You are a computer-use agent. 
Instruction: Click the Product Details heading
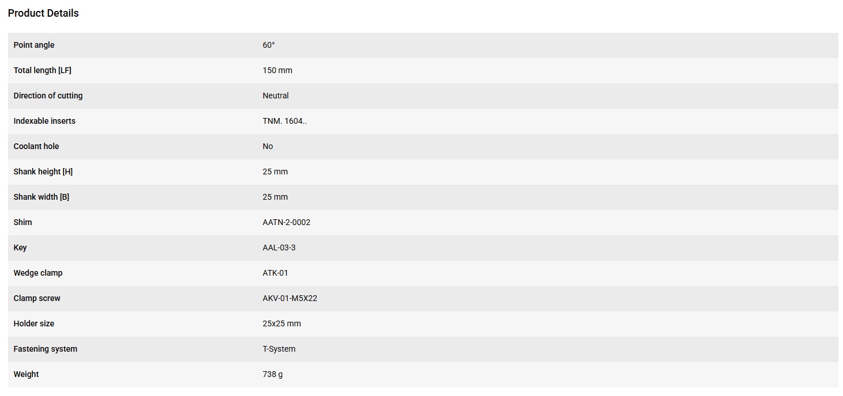(x=43, y=13)
